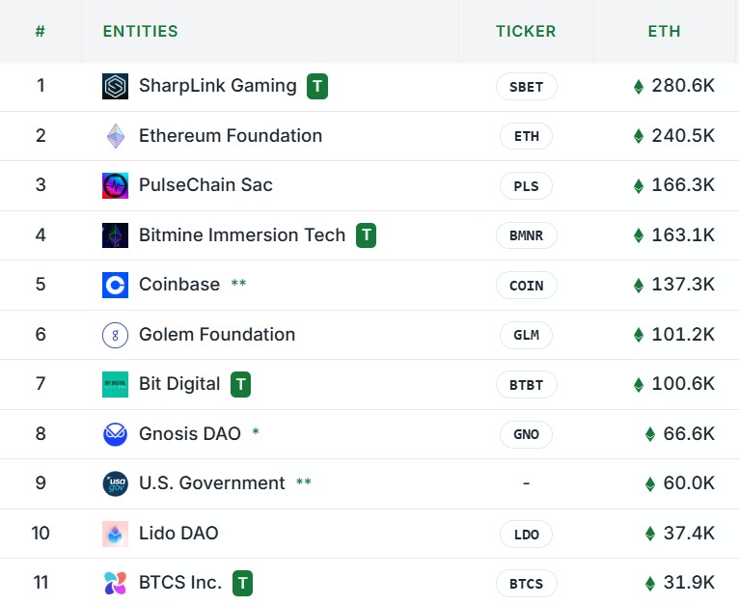Select the SBET ticker pill
Image resolution: width=739 pixels, height=605 pixels.
pos(527,87)
